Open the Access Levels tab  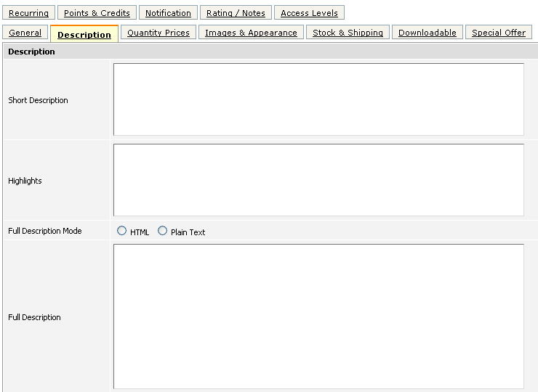(309, 12)
